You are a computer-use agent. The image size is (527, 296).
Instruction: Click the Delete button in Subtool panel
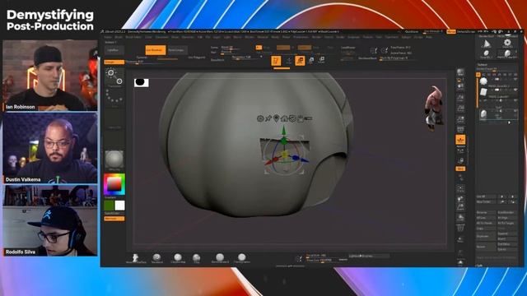(x=486, y=247)
